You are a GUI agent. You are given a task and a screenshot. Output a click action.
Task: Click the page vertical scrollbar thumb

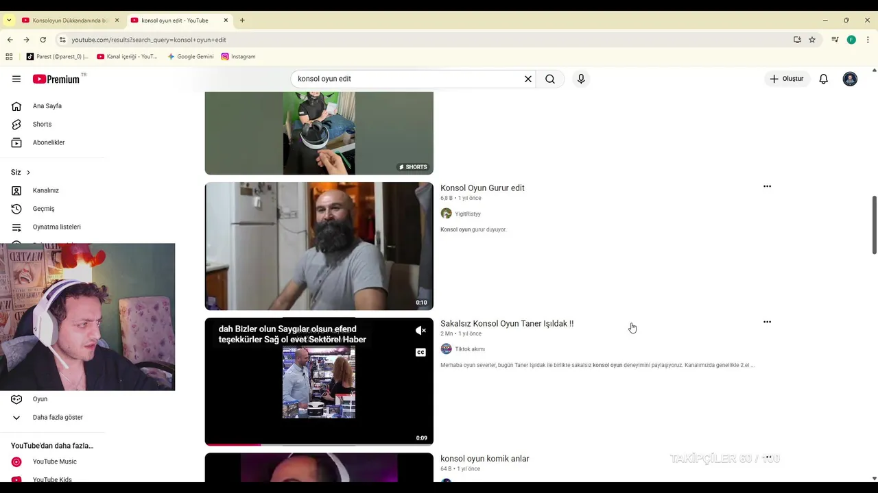[874, 225]
